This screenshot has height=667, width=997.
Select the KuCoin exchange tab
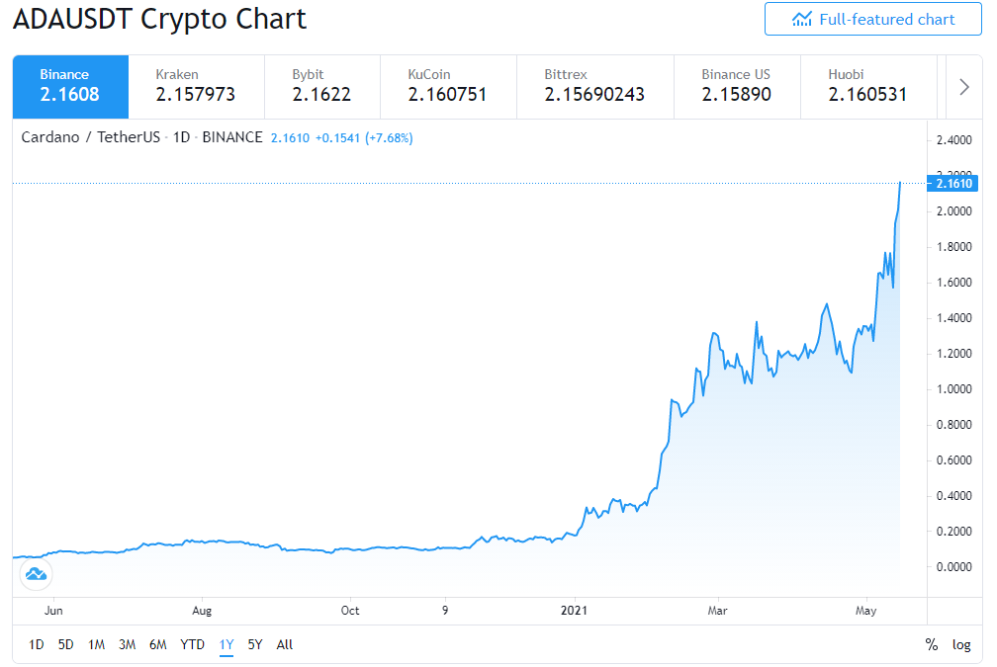click(x=448, y=87)
